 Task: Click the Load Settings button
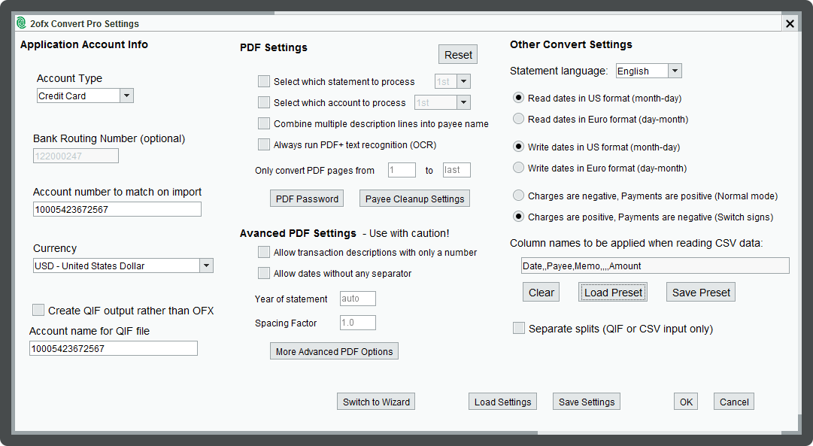click(502, 402)
